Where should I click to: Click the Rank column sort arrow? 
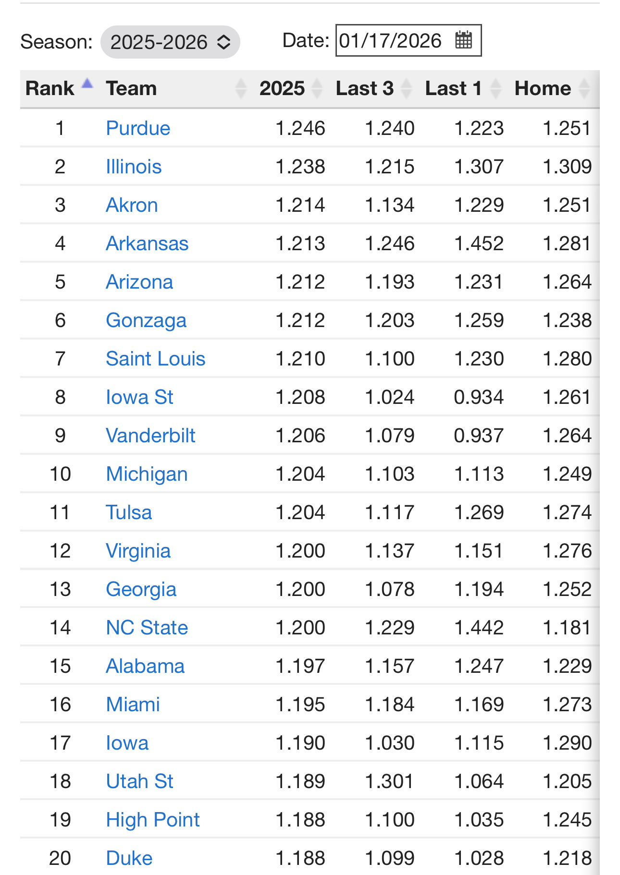(87, 84)
